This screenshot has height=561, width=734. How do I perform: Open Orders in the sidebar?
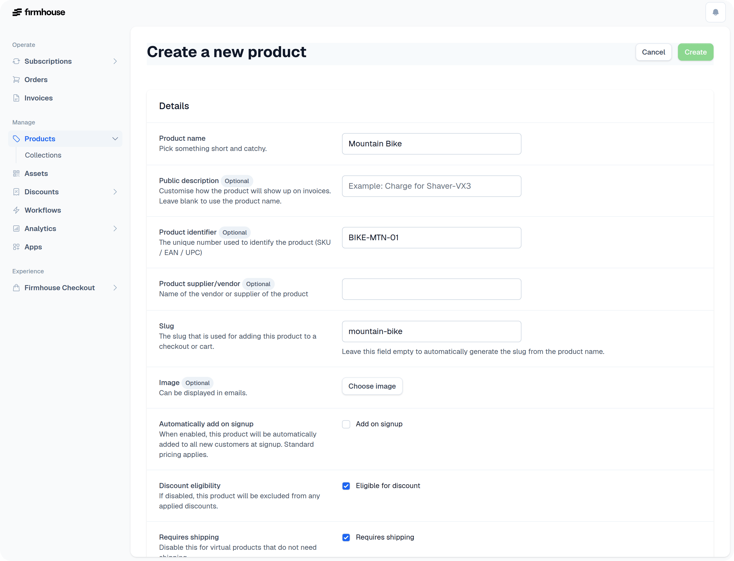coord(65,80)
